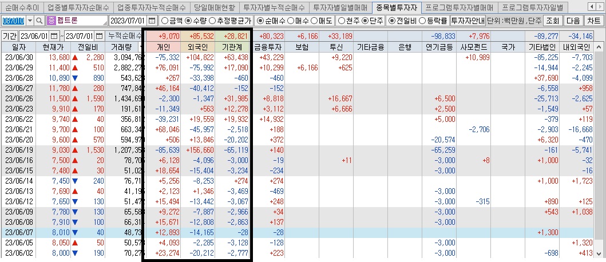Screen dimensions: 606x262
Task: Select the 매도 radio button
Action: point(314,21)
